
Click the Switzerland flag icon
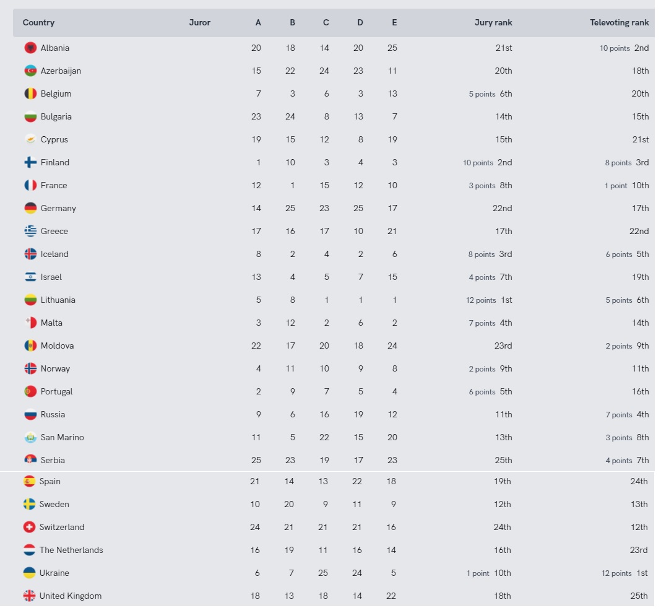pos(29,527)
